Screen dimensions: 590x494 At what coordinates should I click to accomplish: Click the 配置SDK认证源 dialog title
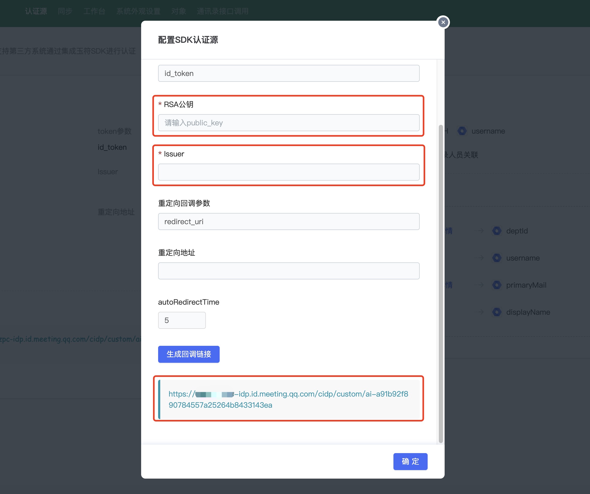[188, 40]
